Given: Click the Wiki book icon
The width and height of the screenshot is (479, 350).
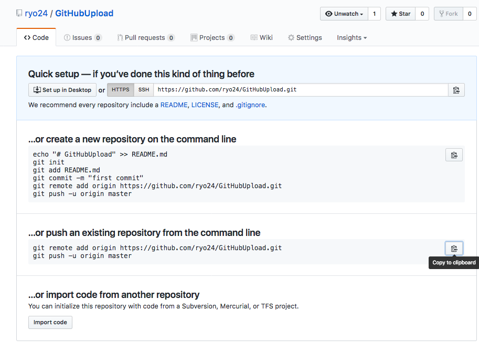Looking at the screenshot, I should point(253,37).
